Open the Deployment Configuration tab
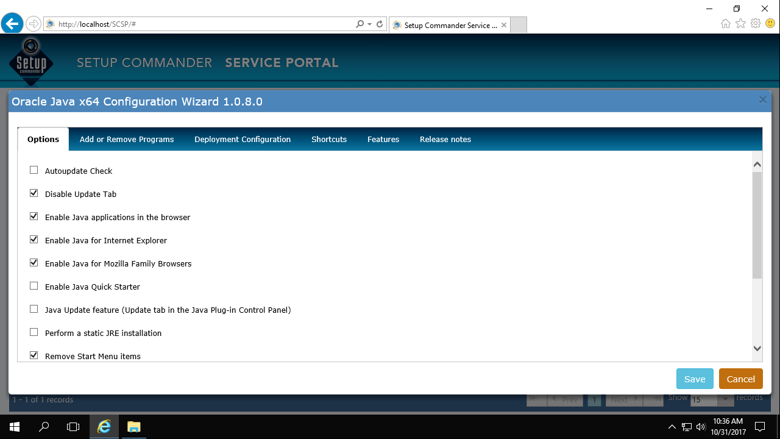The image size is (780, 439). [243, 139]
